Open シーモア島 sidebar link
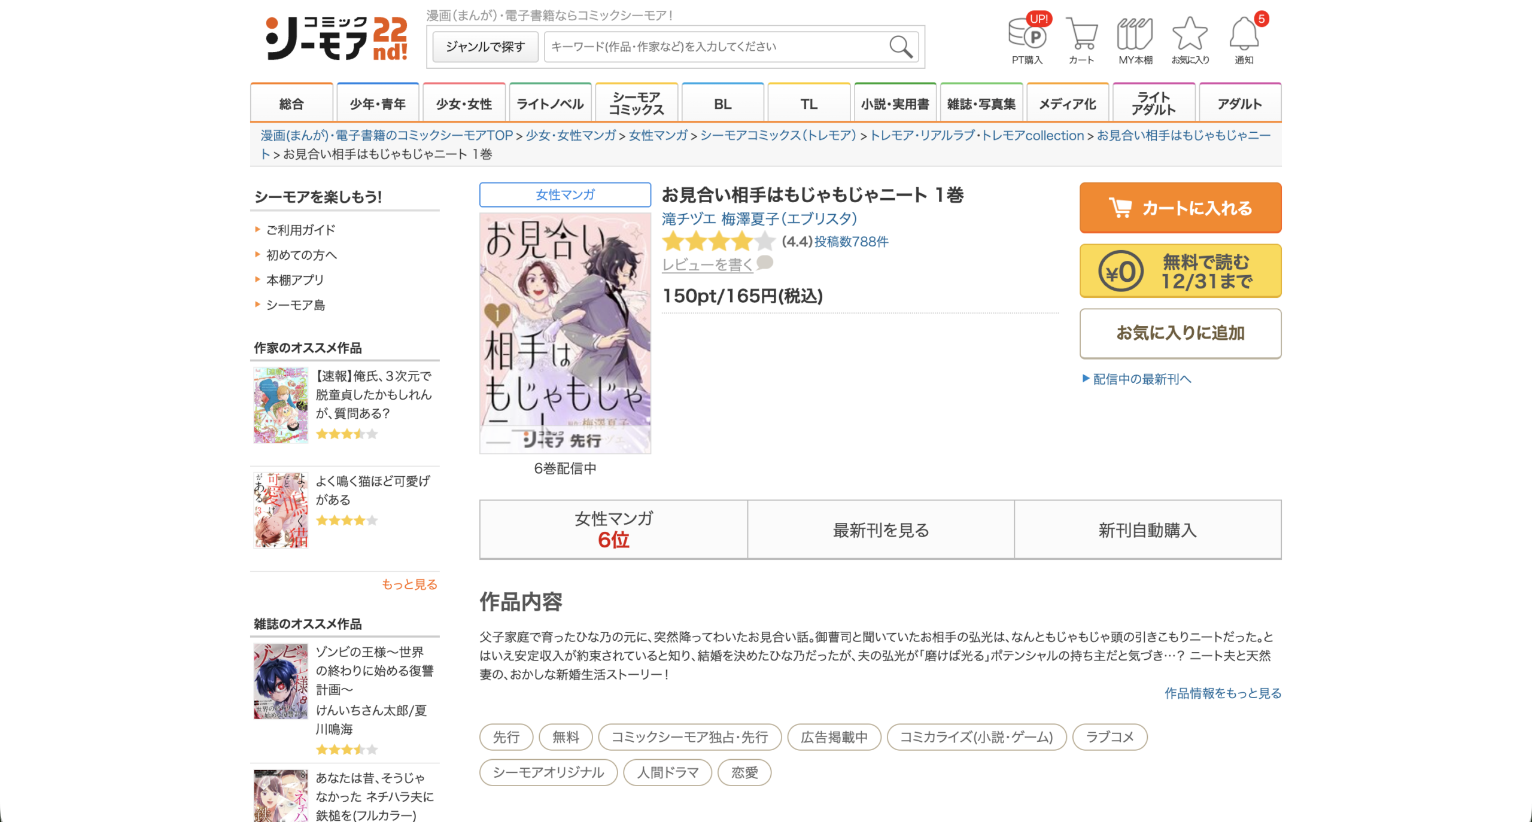This screenshot has height=822, width=1532. tap(296, 305)
